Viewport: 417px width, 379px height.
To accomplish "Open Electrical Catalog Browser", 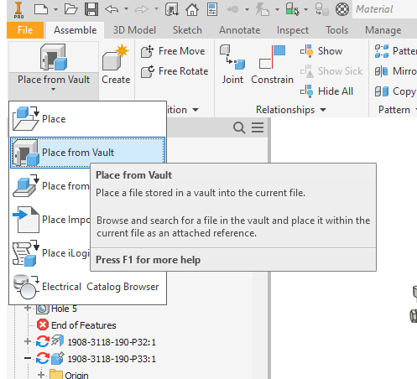I will pyautogui.click(x=87, y=287).
